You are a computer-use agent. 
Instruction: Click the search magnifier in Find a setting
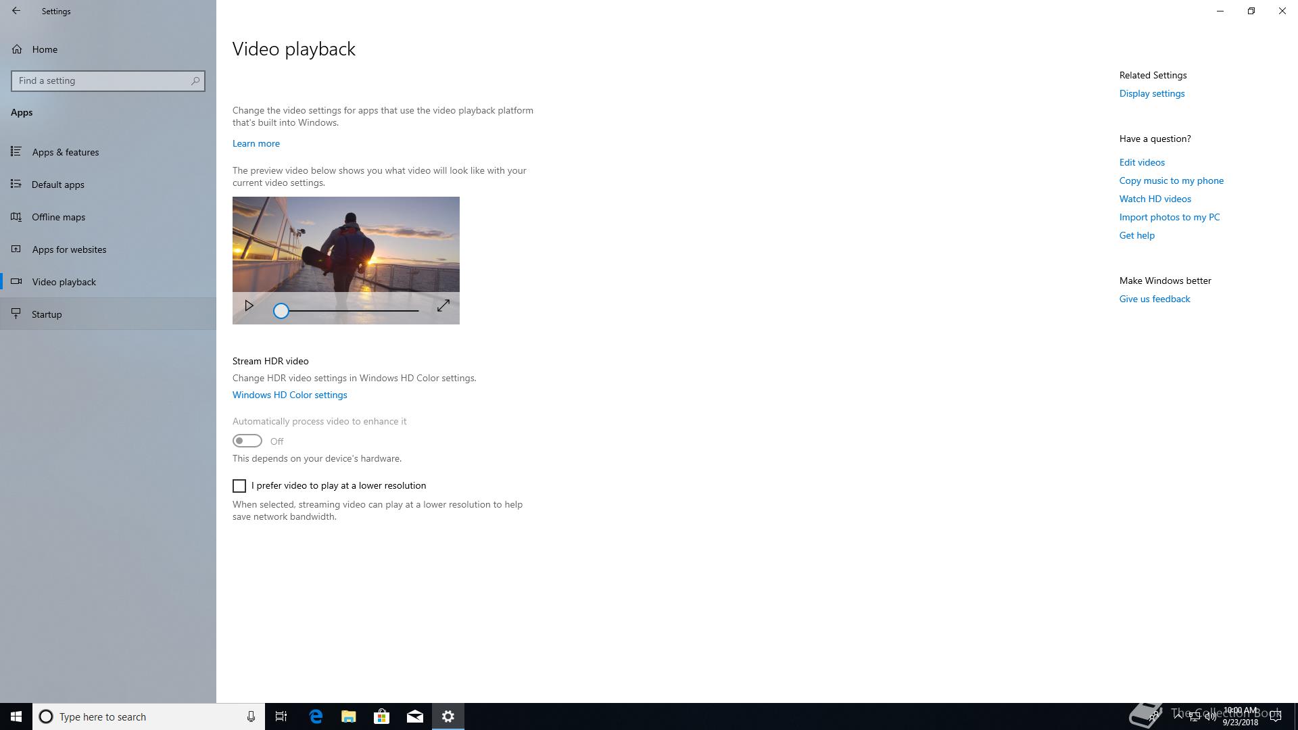[x=195, y=81]
